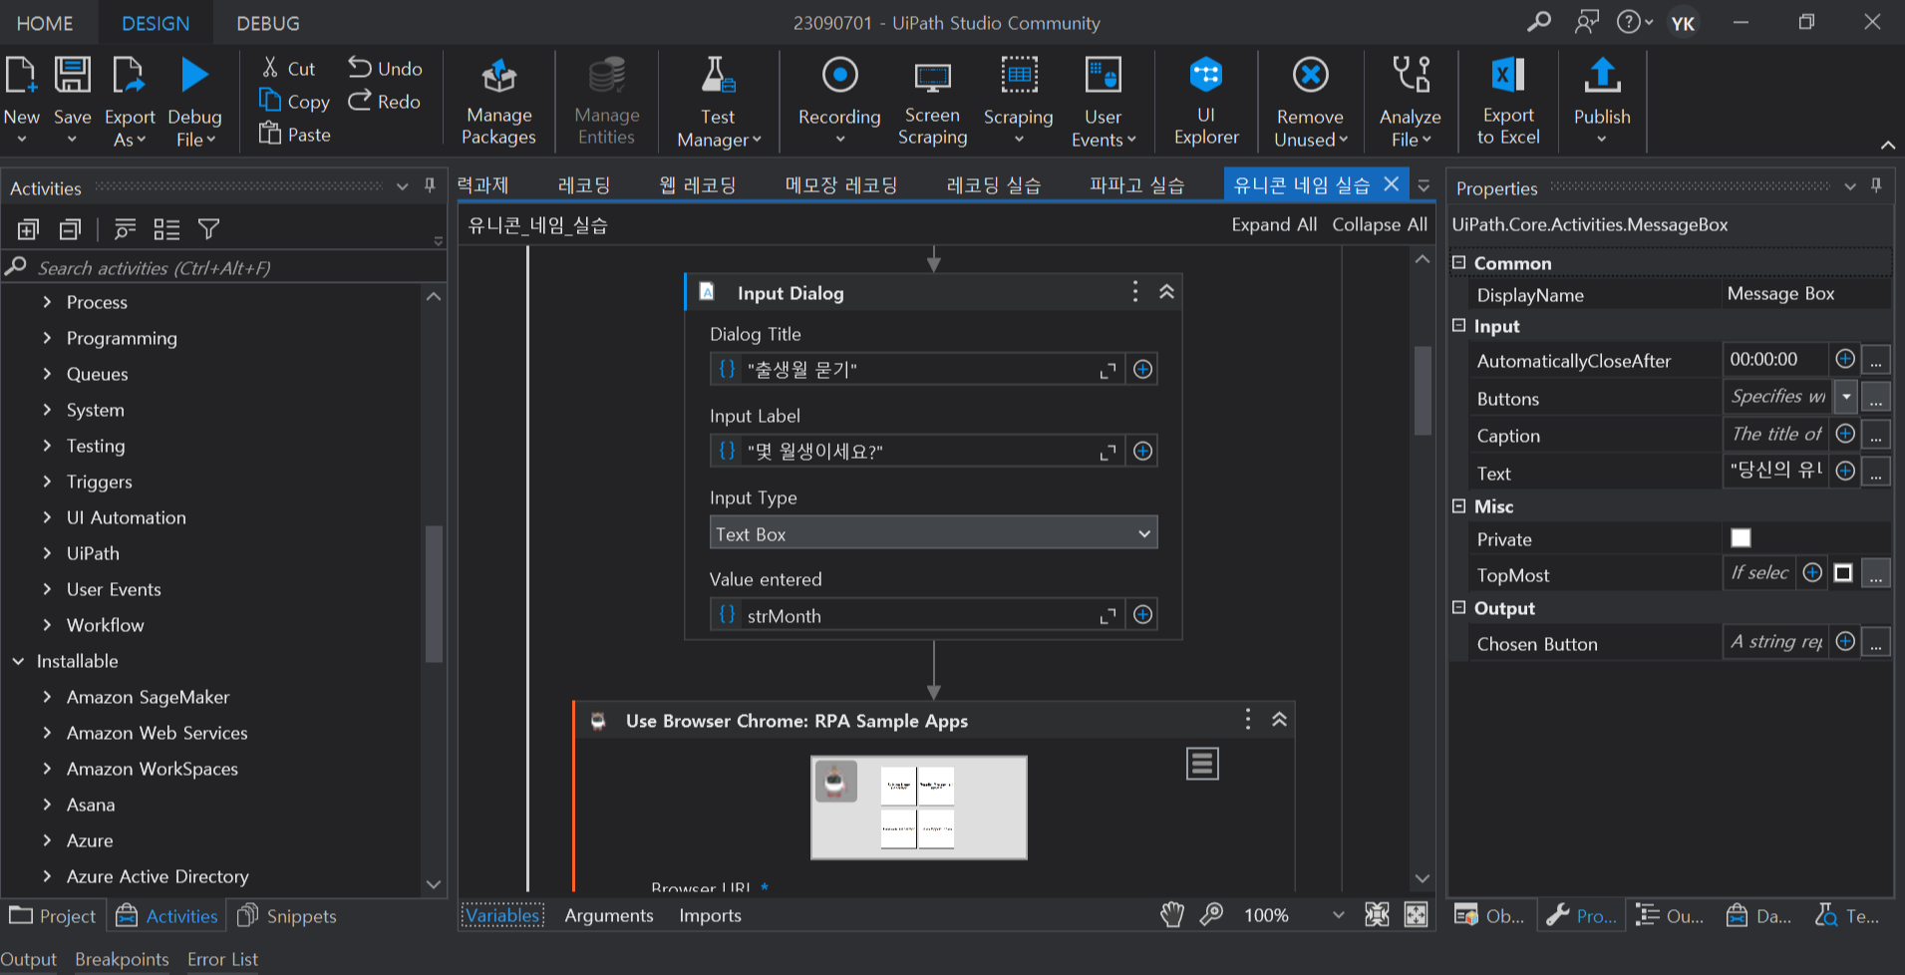Collapse the Installable tree node

click(x=18, y=661)
